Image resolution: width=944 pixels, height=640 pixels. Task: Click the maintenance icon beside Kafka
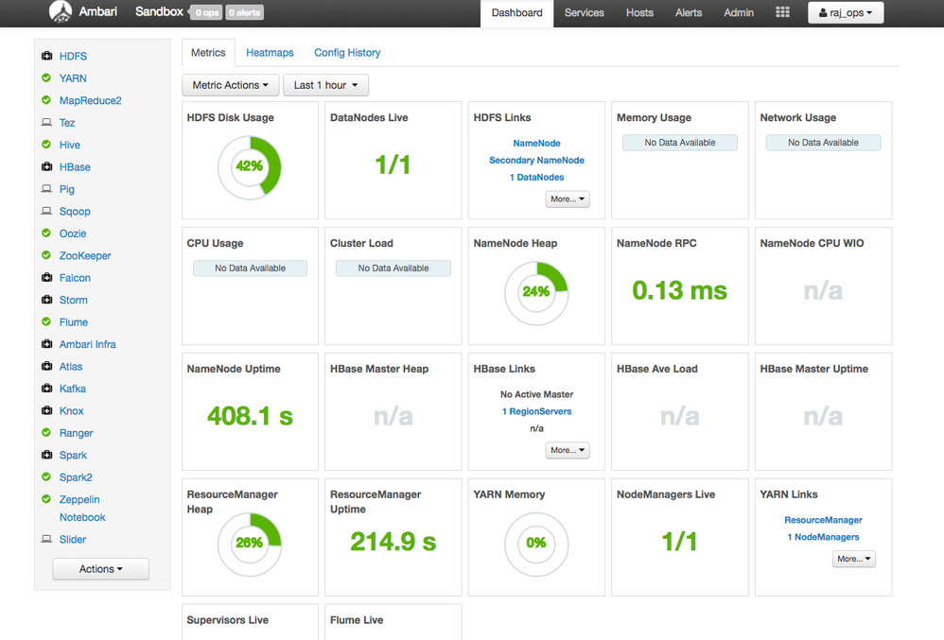point(46,389)
